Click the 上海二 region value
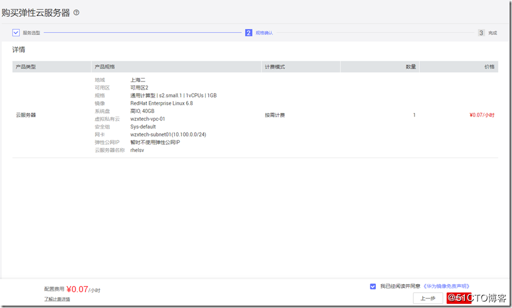 [138, 80]
